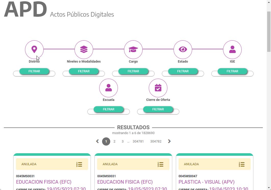271x190 pixels.
Task: Click the scrollbar down arrow
Action: coord(269,188)
